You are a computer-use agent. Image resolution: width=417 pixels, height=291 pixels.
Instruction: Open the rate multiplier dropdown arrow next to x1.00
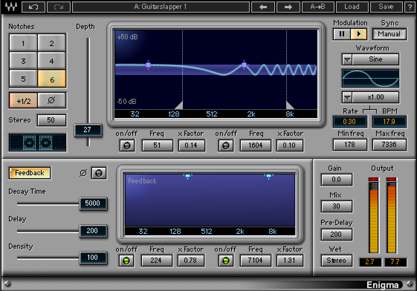(347, 97)
